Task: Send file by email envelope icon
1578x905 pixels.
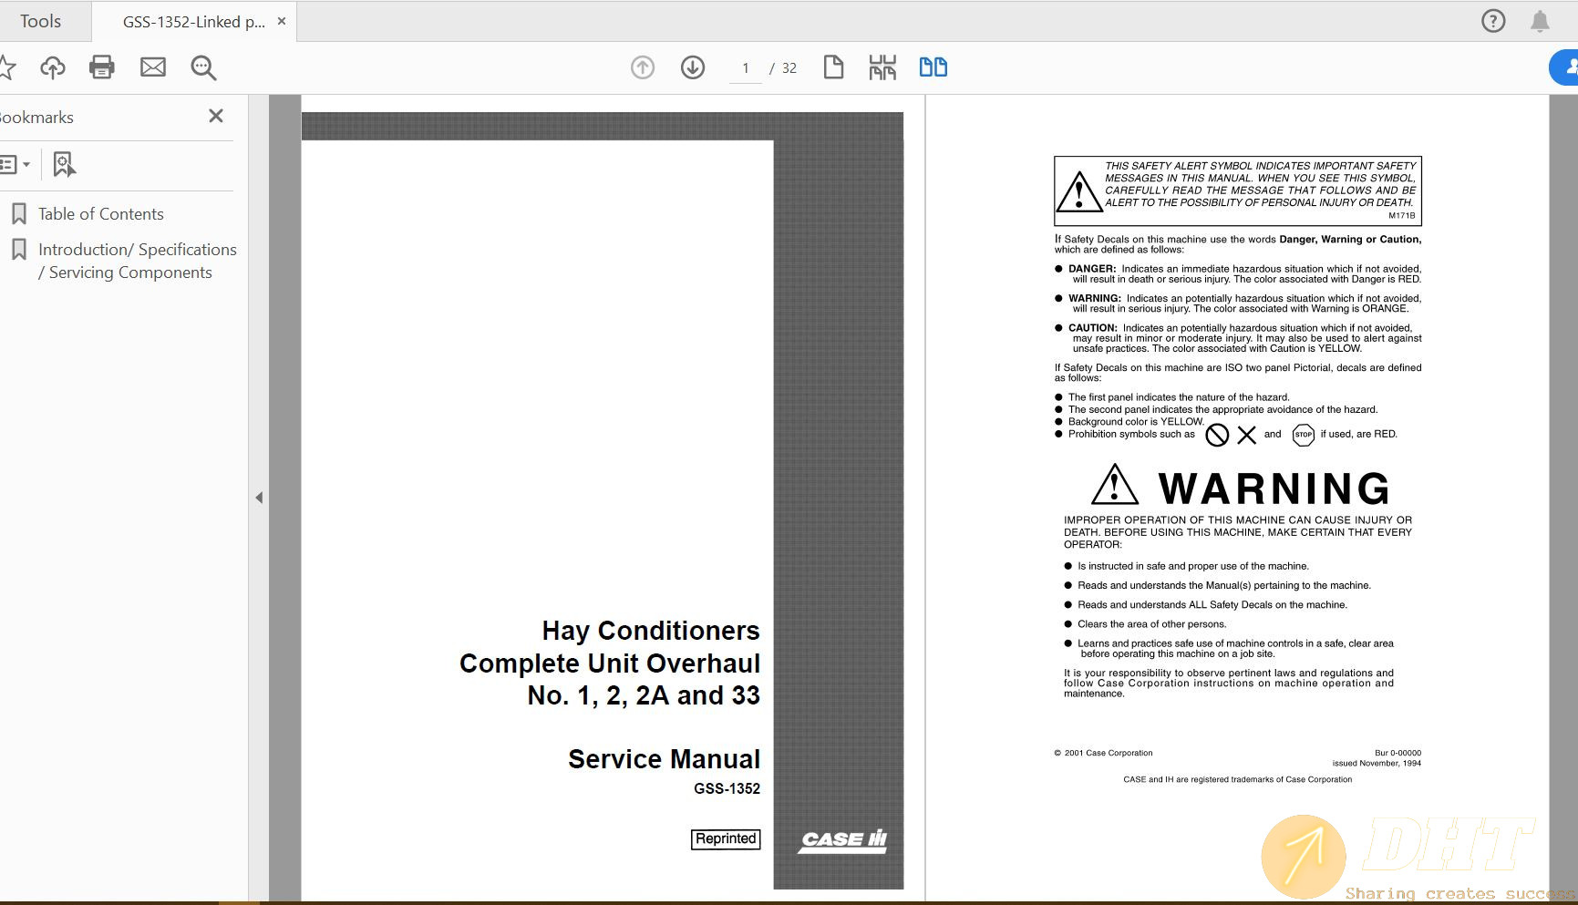Action: click(153, 67)
